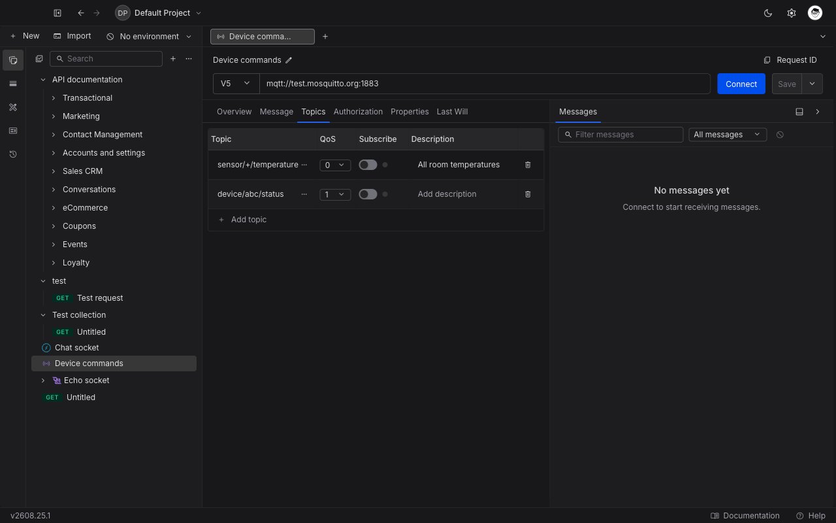Switch to the Last Will tab

point(452,112)
